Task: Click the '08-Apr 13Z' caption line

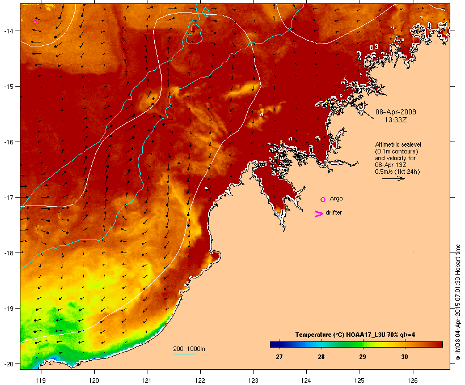Action: coord(391,165)
